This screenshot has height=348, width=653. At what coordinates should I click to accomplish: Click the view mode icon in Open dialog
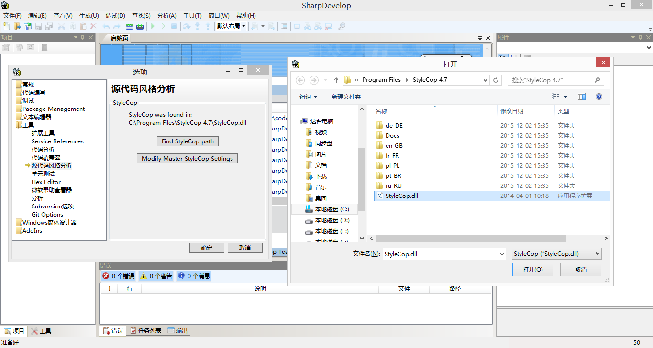pos(555,97)
